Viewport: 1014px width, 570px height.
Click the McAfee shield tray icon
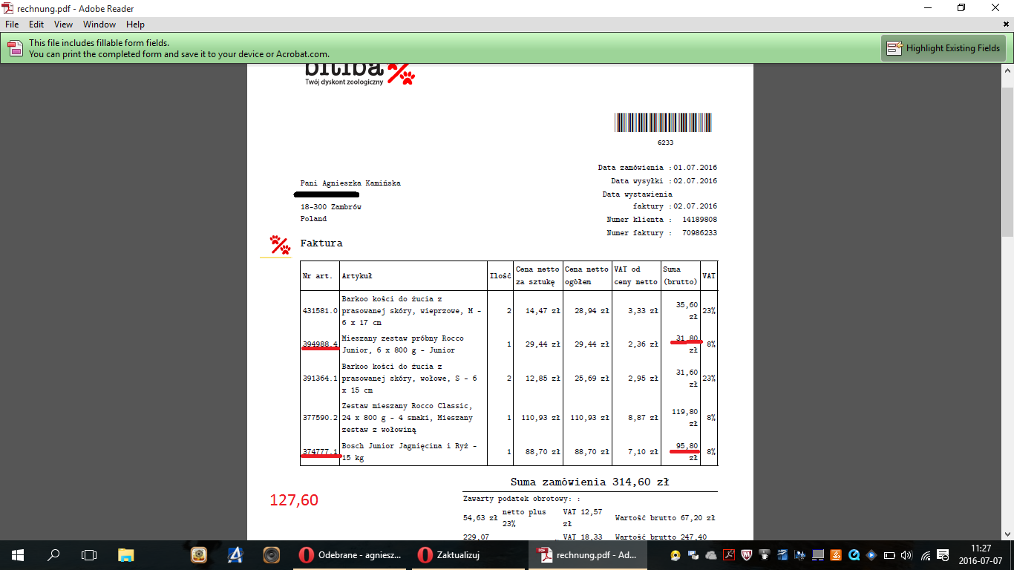747,554
